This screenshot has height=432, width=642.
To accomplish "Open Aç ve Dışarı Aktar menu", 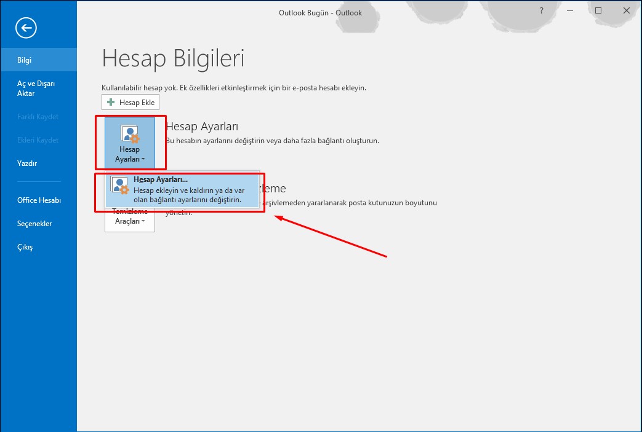I will 39,88.
